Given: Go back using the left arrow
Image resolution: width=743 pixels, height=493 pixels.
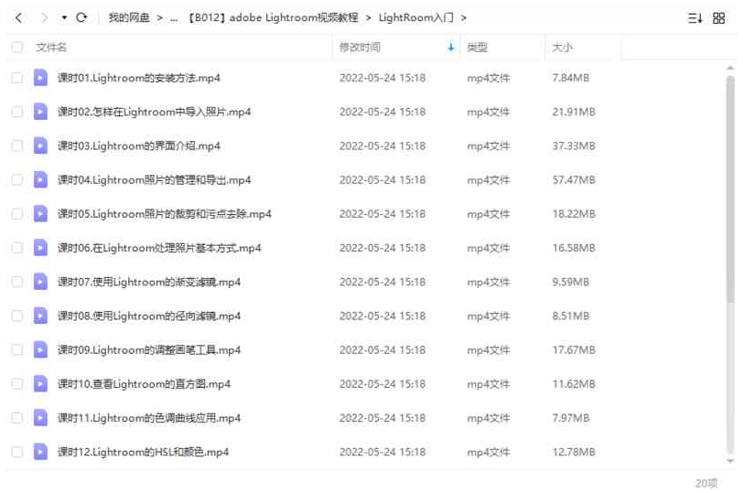Looking at the screenshot, I should coord(18,18).
